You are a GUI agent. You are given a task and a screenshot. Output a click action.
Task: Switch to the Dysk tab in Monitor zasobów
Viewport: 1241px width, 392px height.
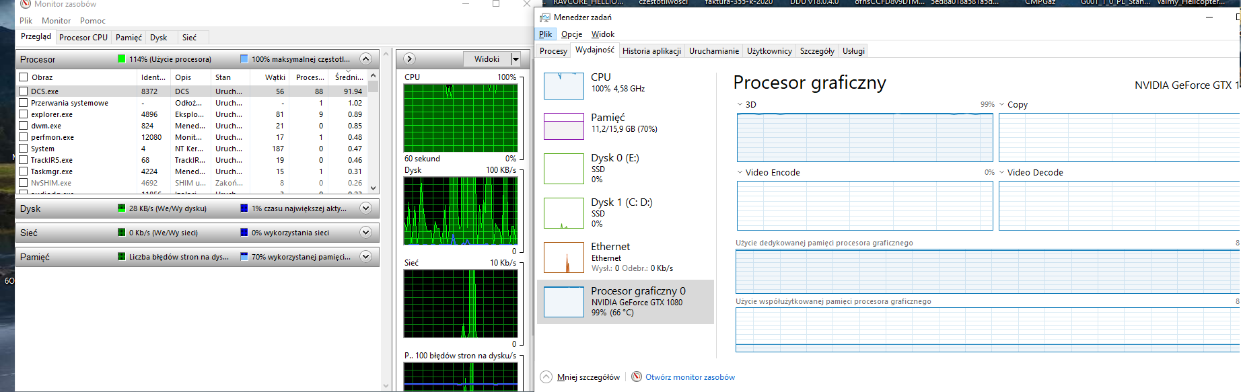(159, 38)
